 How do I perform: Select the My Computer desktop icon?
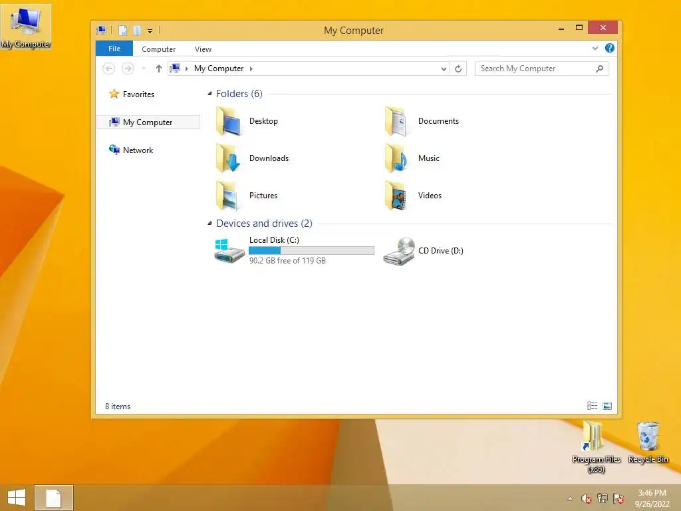pyautogui.click(x=26, y=27)
